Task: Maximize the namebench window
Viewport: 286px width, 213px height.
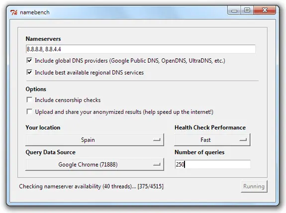Action: tap(247, 10)
